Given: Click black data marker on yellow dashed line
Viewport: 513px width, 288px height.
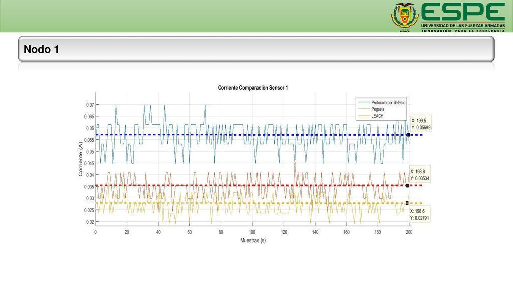Looking at the screenshot, I should (407, 203).
